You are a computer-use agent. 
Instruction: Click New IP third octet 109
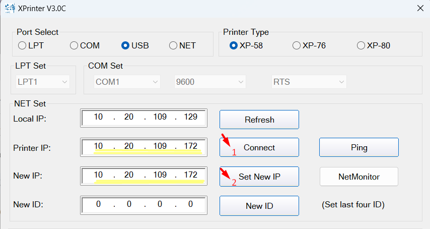coord(160,175)
